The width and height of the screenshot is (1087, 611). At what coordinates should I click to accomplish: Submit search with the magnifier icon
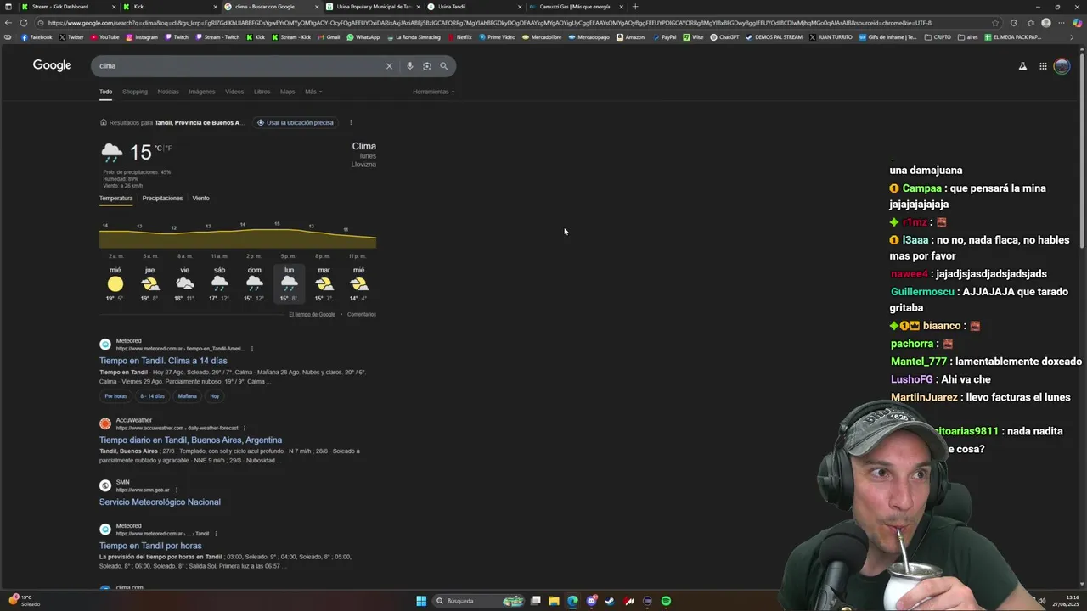443,65
